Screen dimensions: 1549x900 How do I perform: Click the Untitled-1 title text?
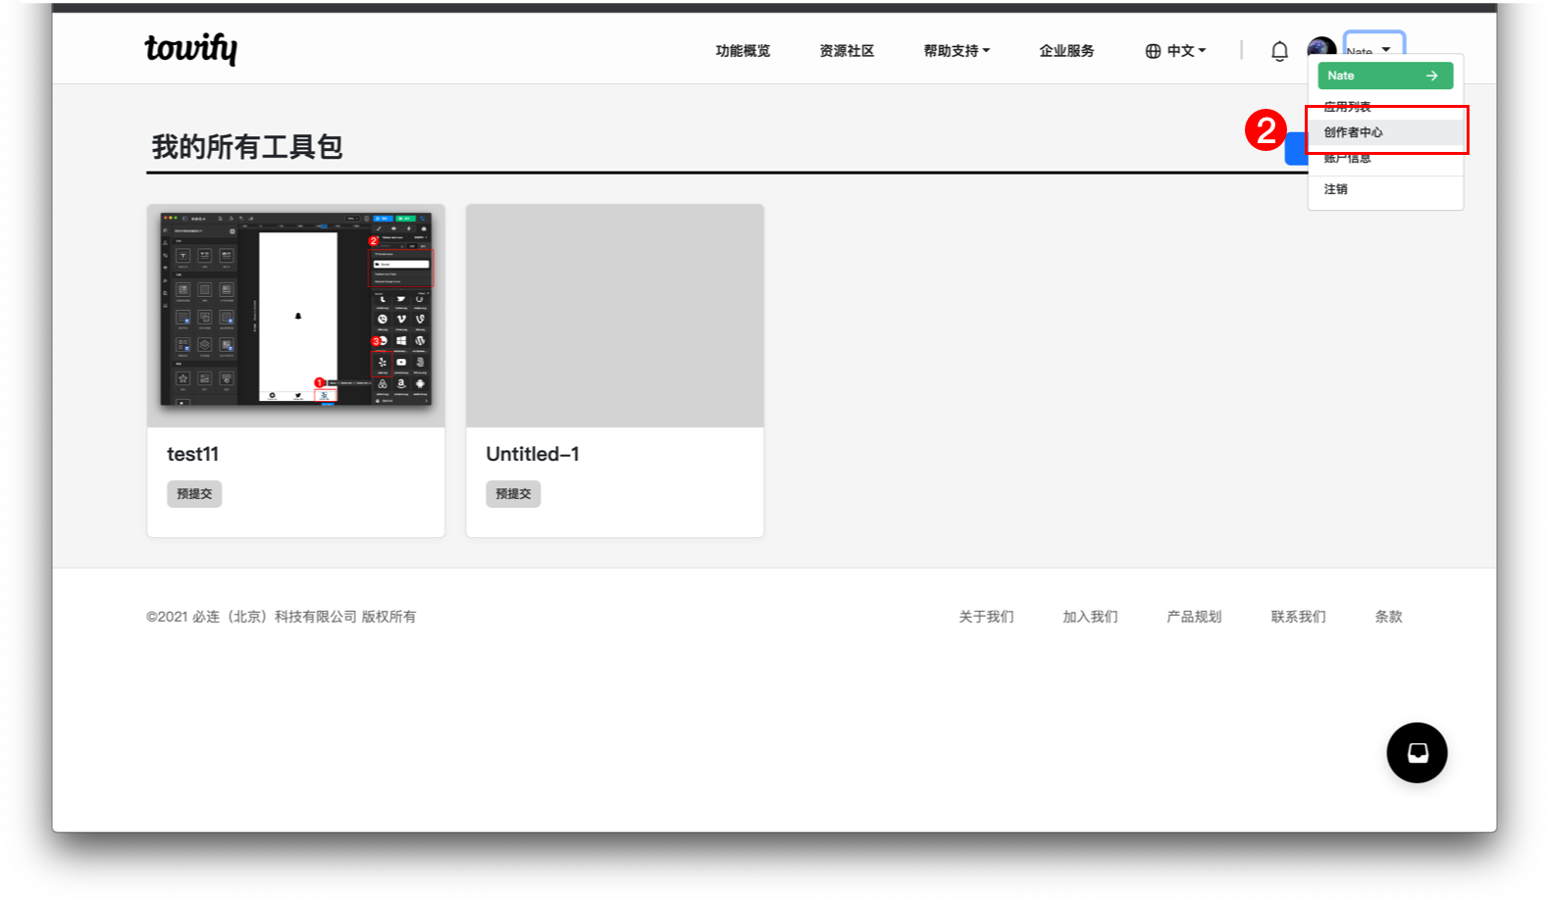click(x=533, y=454)
